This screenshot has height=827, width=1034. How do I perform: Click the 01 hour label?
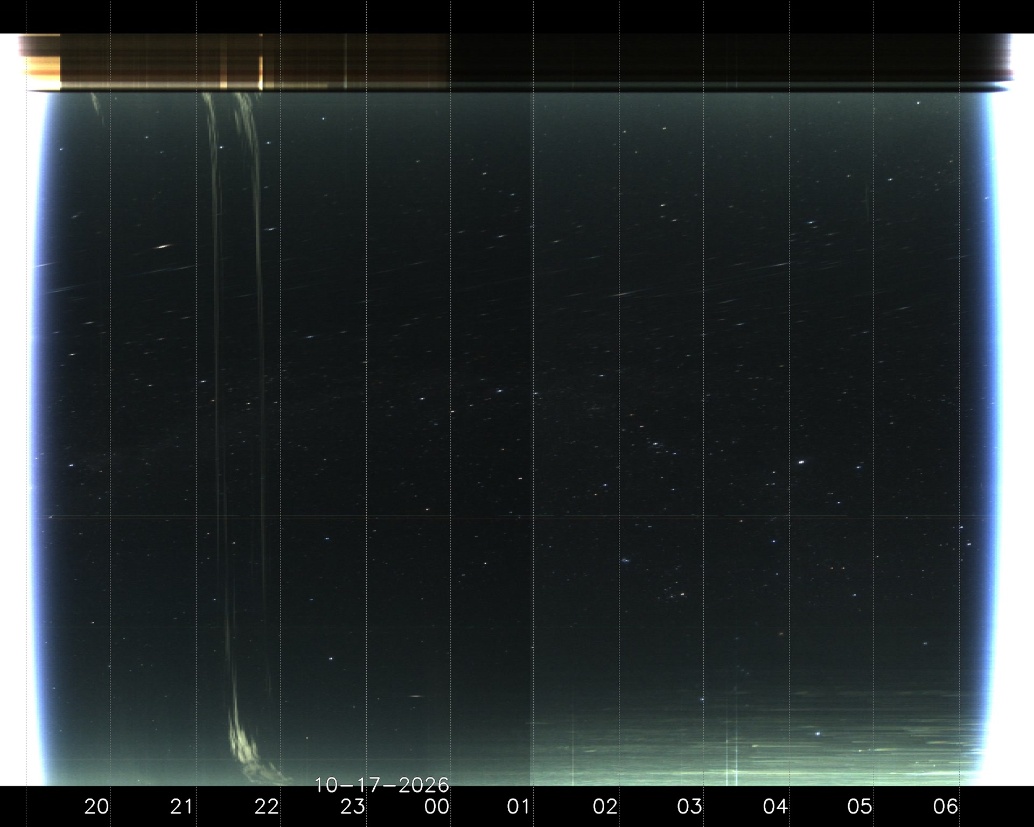point(519,806)
